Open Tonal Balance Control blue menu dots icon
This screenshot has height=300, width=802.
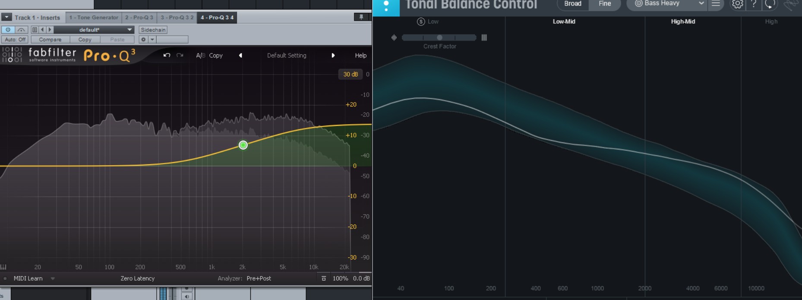386,6
